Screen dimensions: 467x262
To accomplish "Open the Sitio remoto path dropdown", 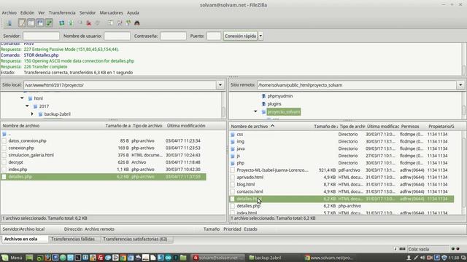I will [460, 85].
